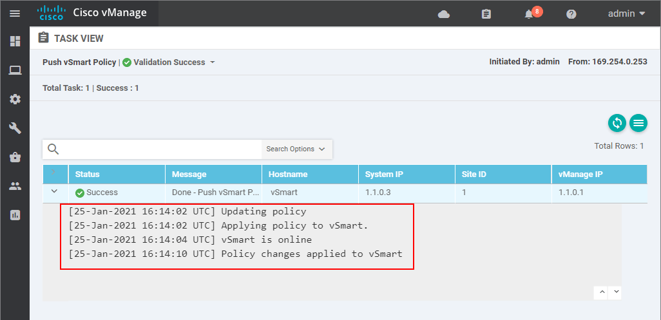661x320 pixels.
Task: Click the 'Push vSmart Policy' task title
Action: coord(79,62)
